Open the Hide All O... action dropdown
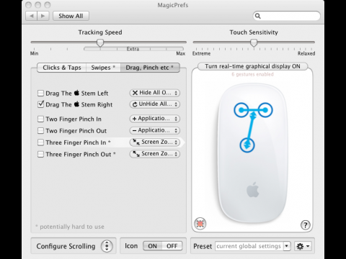The image size is (346, 259). 155,93
